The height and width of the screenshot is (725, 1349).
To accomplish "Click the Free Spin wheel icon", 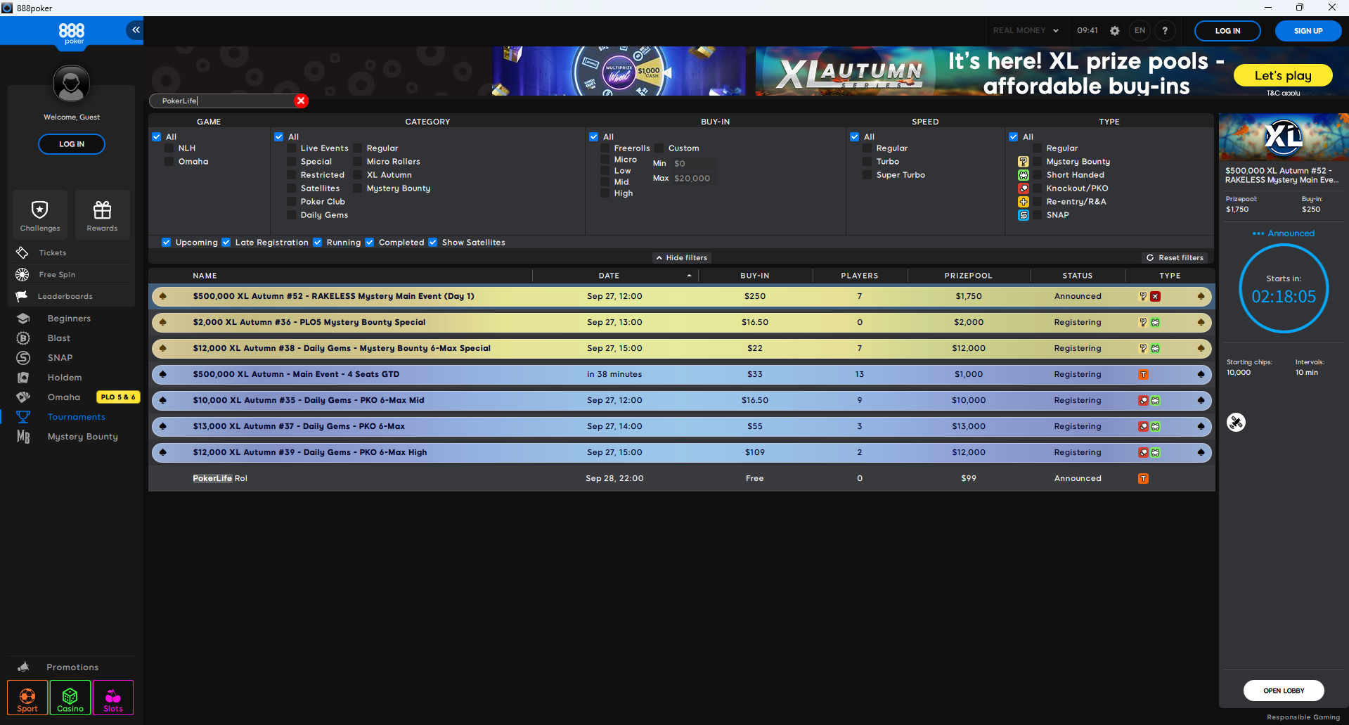I will click(22, 274).
